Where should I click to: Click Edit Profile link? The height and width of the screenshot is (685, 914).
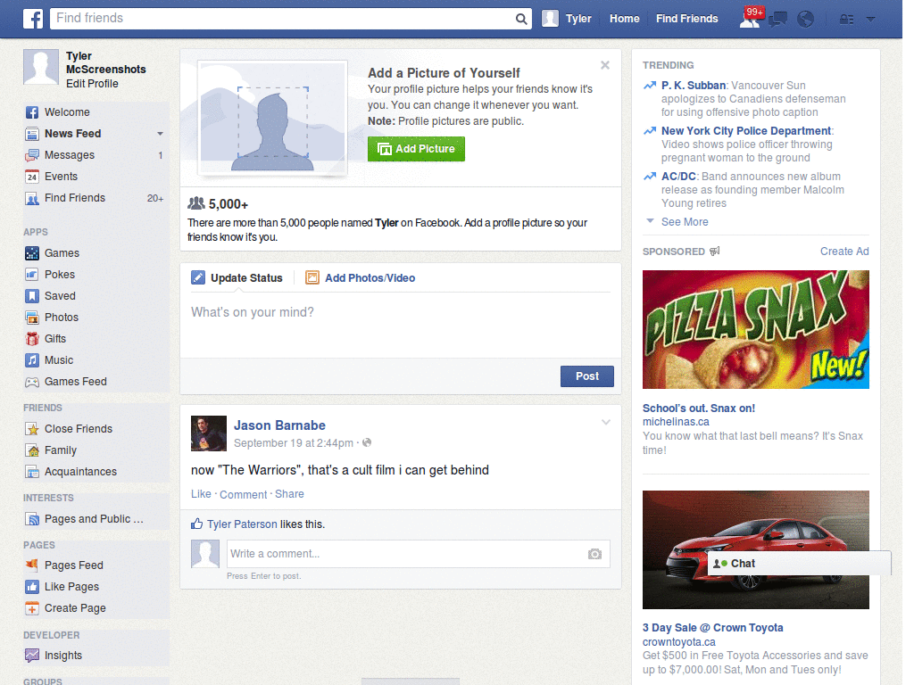coord(92,84)
